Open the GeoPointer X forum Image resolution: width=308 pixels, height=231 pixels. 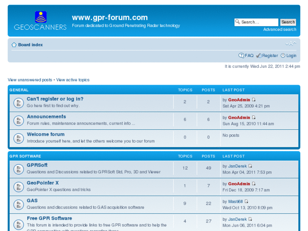(x=43, y=183)
